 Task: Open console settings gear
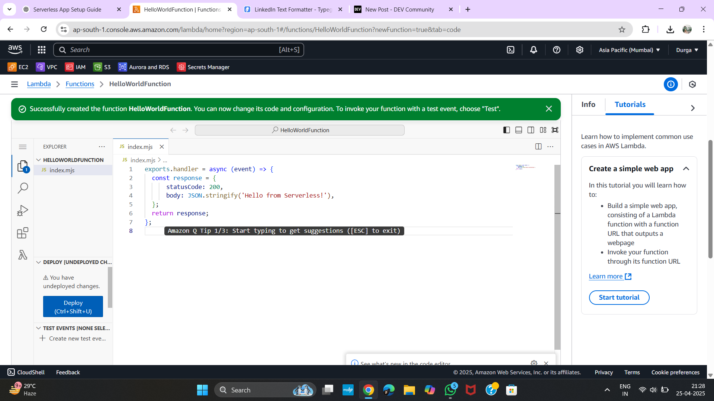(x=580, y=50)
